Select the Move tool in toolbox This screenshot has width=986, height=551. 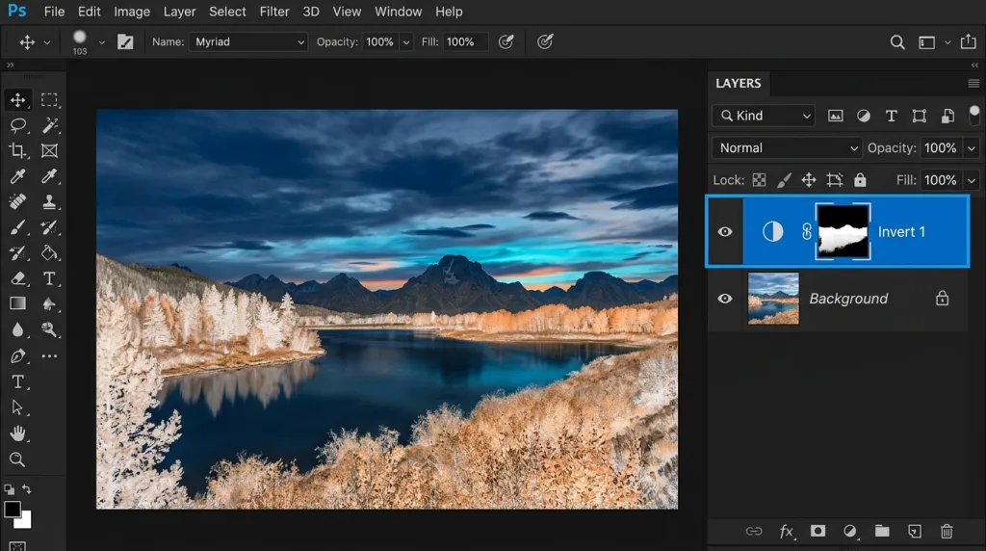coord(17,100)
